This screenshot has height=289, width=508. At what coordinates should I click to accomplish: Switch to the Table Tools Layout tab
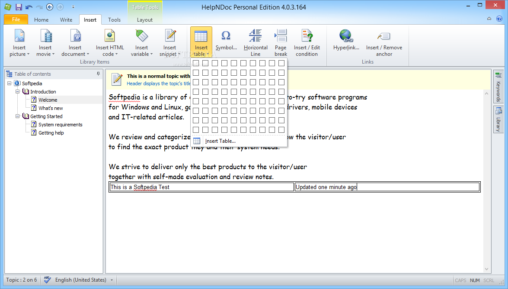click(144, 20)
